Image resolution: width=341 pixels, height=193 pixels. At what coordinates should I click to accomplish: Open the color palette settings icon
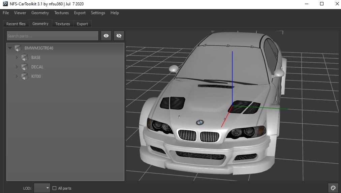coord(333,188)
